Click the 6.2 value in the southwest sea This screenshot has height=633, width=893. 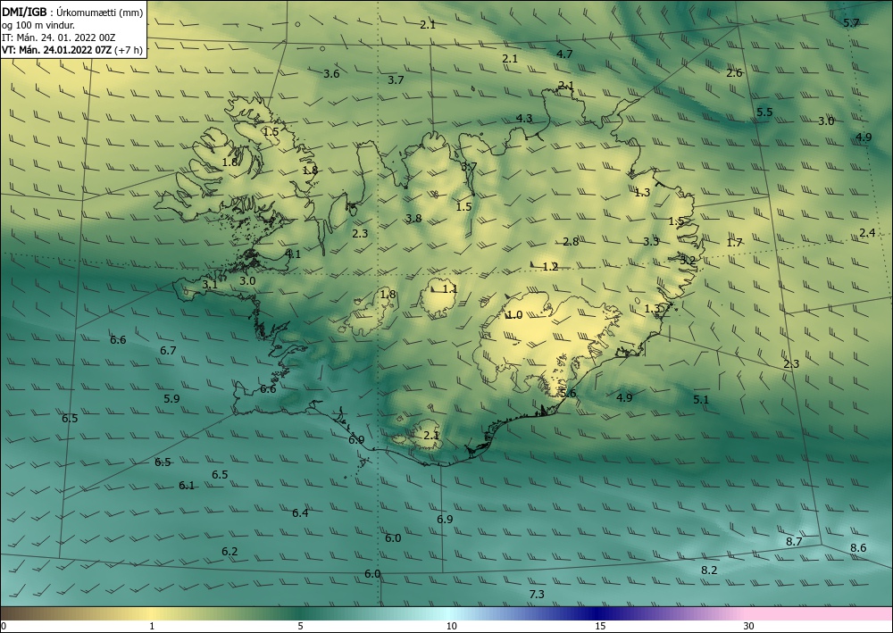230,552
